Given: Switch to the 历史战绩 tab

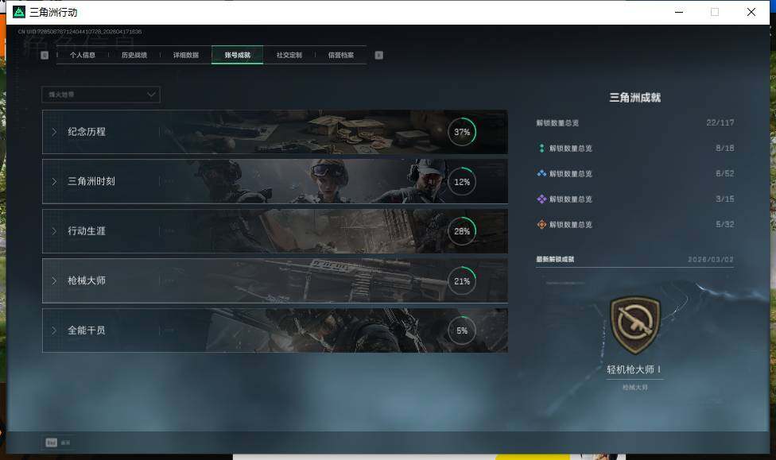Looking at the screenshot, I should pos(134,55).
